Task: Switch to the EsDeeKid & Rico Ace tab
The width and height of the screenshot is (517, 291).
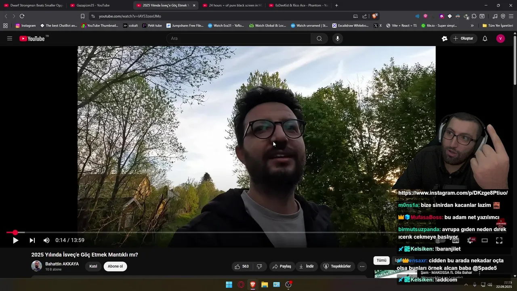Action: click(x=298, y=5)
